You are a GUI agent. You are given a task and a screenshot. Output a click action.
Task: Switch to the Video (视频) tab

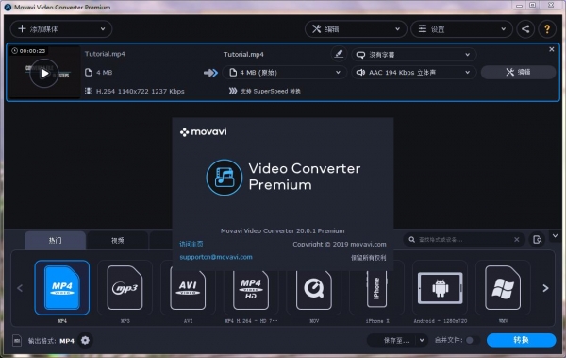click(x=118, y=241)
